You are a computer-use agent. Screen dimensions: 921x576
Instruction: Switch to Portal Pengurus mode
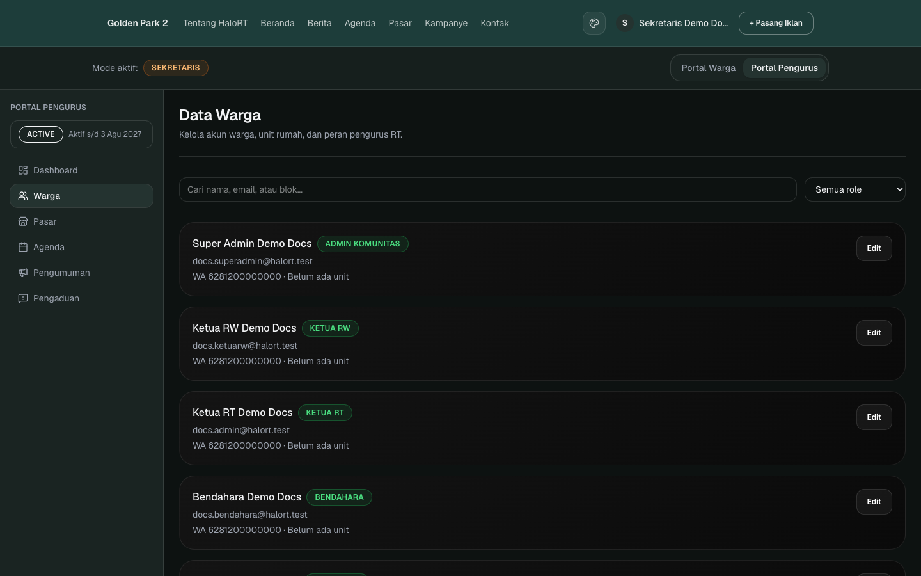(784, 68)
